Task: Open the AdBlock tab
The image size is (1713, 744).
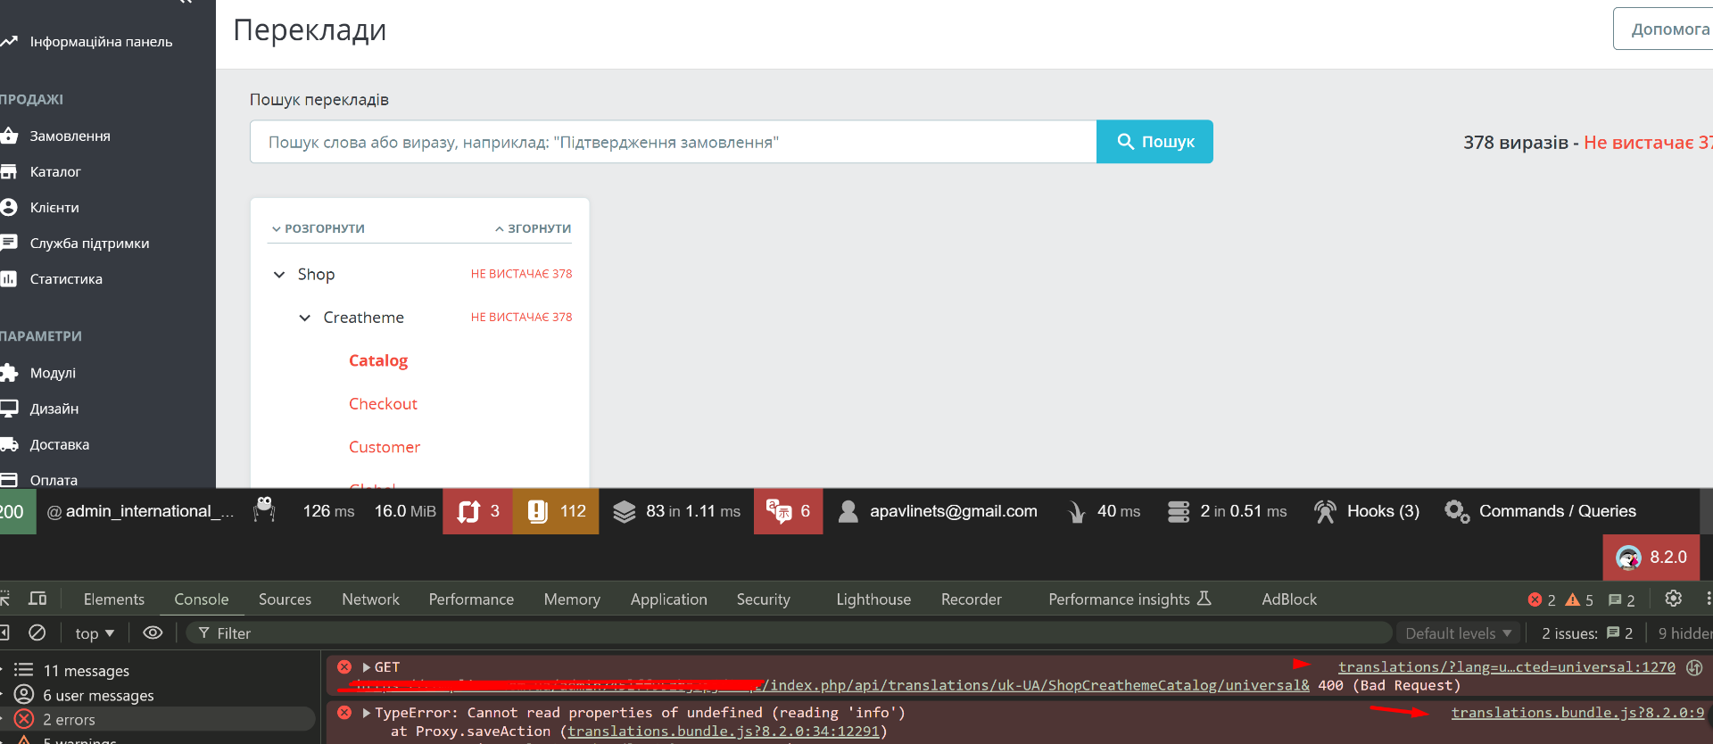Action: 1289,599
